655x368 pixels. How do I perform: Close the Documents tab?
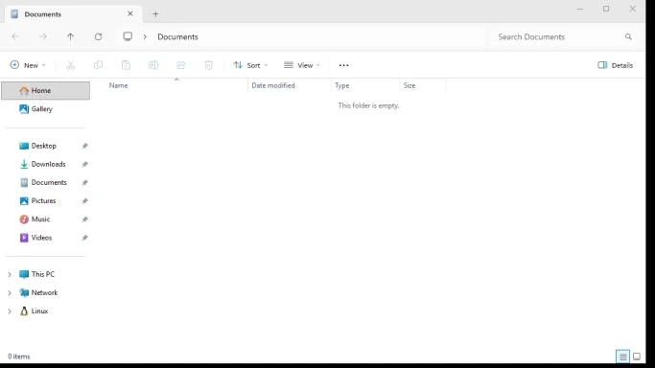point(130,13)
